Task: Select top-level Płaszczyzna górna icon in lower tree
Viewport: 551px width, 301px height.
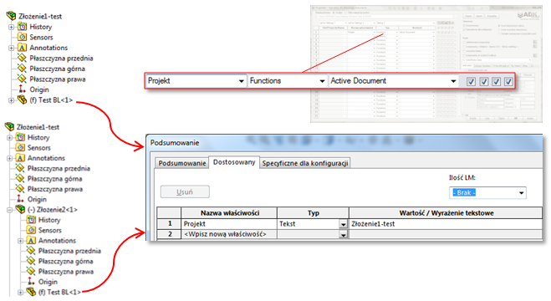Action: click(x=20, y=178)
